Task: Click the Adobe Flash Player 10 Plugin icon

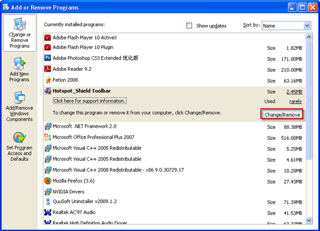Action: (47, 47)
